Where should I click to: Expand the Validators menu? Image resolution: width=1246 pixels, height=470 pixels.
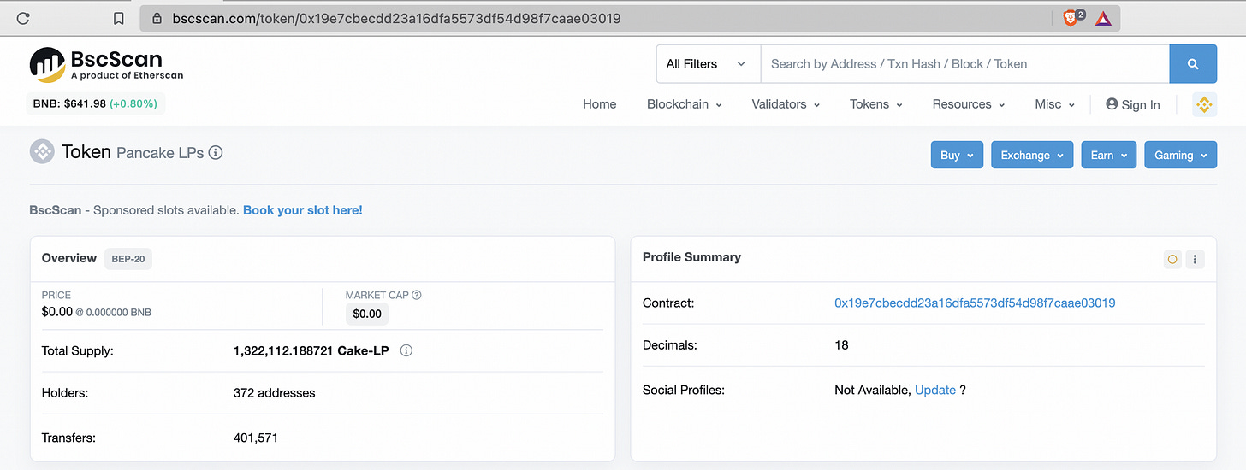click(786, 104)
